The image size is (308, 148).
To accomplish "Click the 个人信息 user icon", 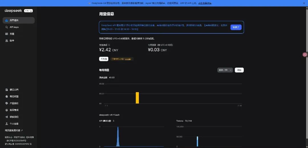I will point(7,124).
